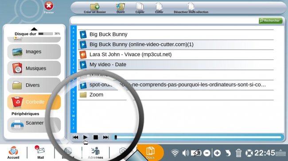Check the battery charging icon
288x161 pixels.
[196, 153]
